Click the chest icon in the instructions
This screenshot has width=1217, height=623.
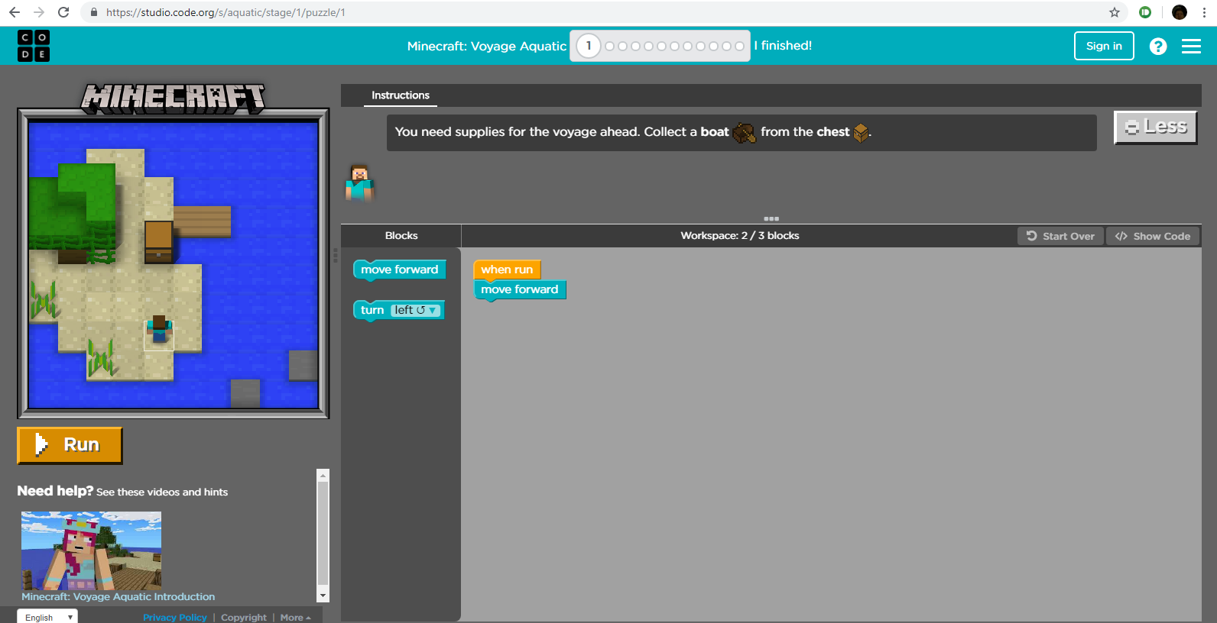pyautogui.click(x=861, y=133)
